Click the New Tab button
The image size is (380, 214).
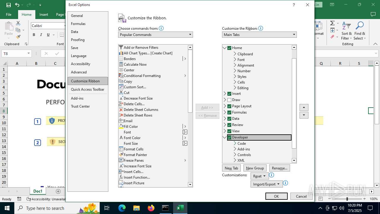[x=231, y=168]
